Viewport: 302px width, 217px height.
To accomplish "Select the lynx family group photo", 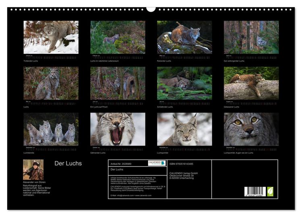I will tap(51, 129).
